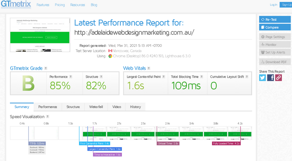Go to the Blog
This screenshot has width=292, height=161.
94,5
